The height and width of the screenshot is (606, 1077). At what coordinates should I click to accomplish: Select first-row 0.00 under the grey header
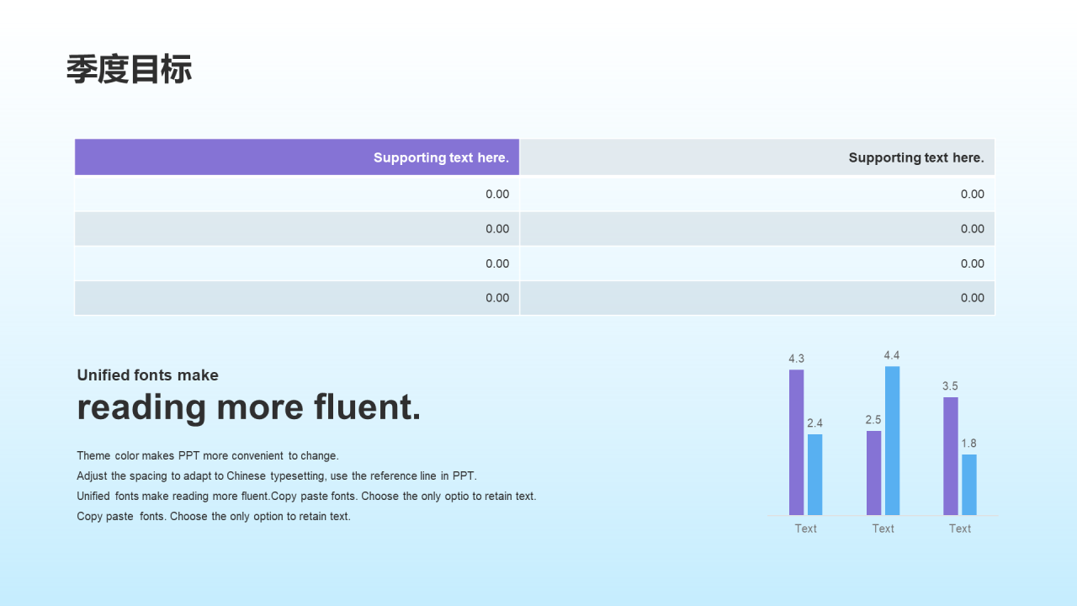click(973, 194)
